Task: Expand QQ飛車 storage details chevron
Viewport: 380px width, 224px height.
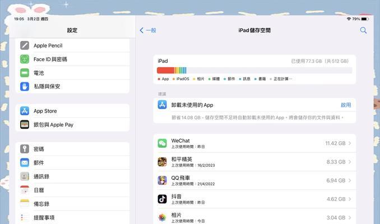Action: coord(350,180)
